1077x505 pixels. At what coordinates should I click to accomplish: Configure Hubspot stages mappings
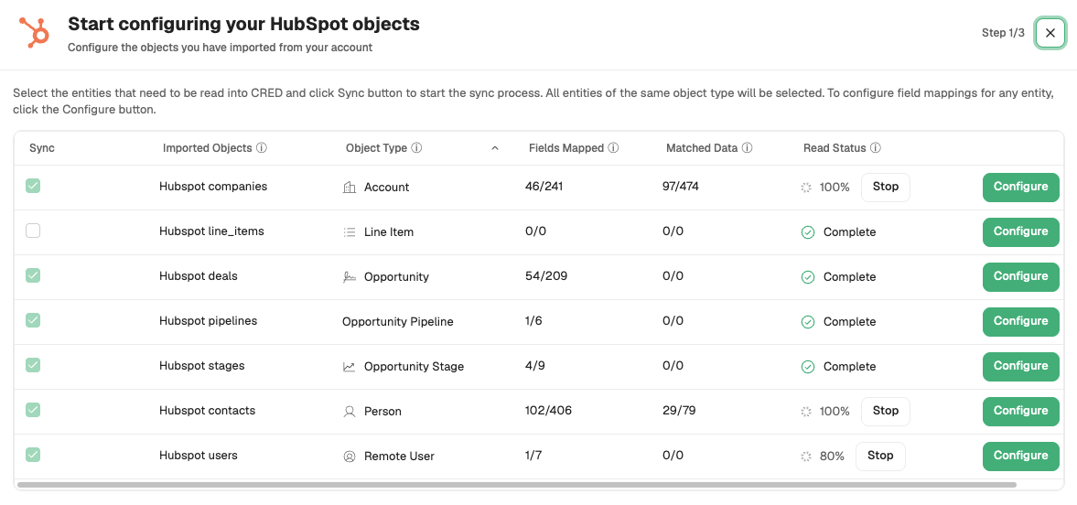tap(1020, 366)
